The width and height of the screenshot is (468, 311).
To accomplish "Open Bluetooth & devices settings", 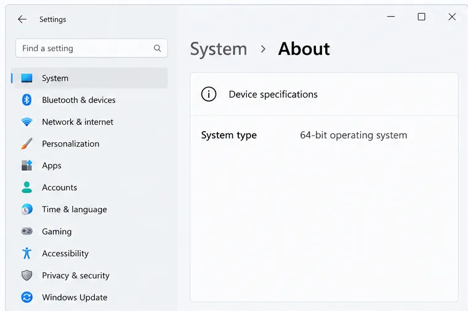I will 79,100.
